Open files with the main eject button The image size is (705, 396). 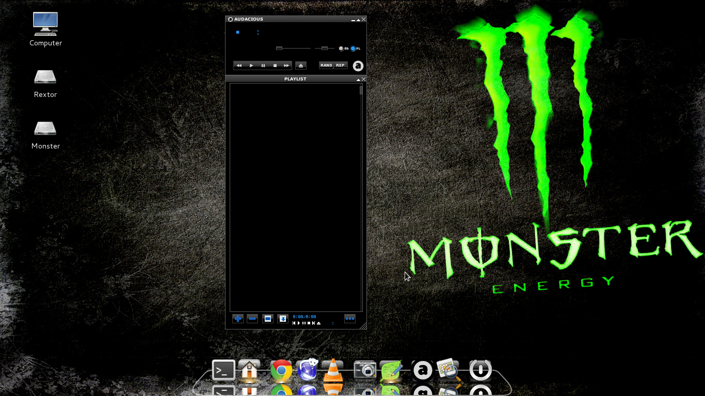(x=301, y=65)
